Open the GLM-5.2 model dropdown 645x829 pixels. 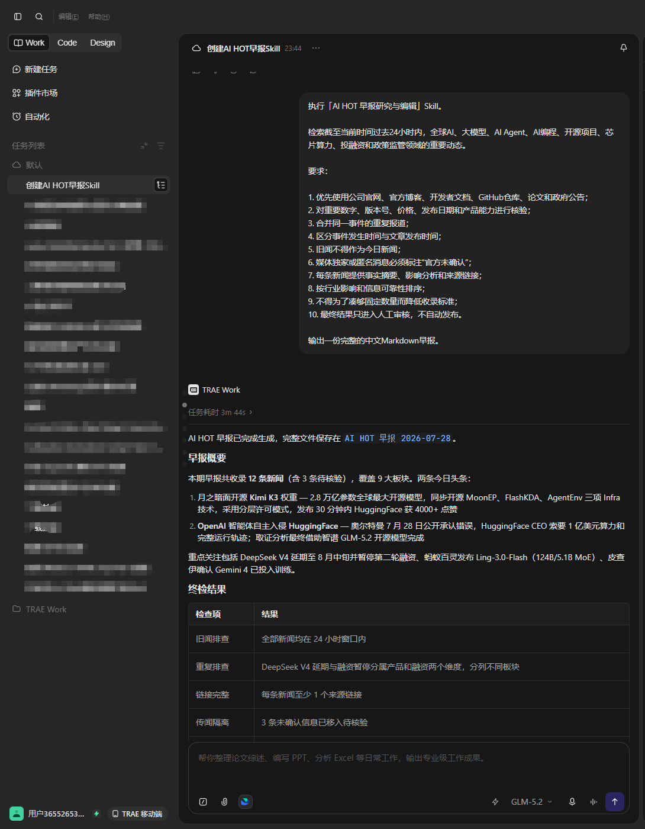pos(531,802)
